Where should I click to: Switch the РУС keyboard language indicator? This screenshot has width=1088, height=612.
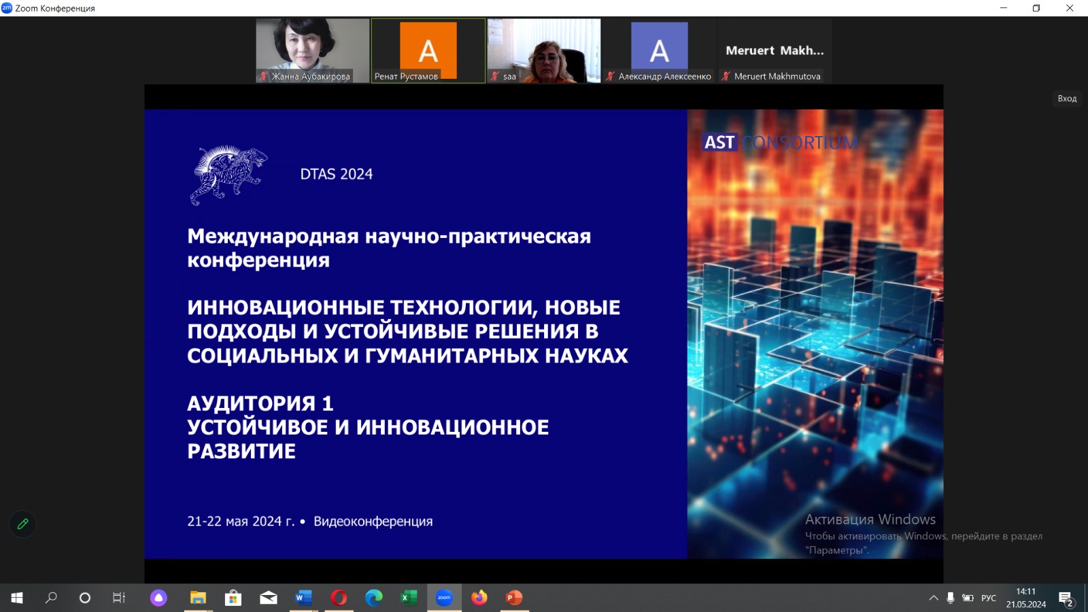(988, 598)
